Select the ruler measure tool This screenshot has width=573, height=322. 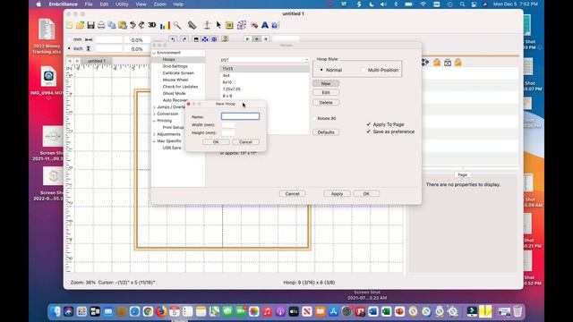(x=192, y=25)
